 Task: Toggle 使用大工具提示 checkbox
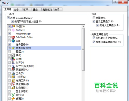pyautogui.click(x=97, y=25)
